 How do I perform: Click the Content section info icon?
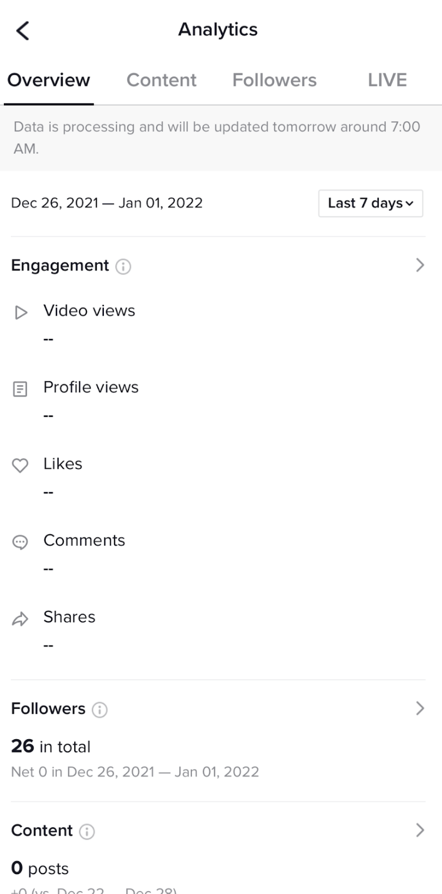[87, 832]
